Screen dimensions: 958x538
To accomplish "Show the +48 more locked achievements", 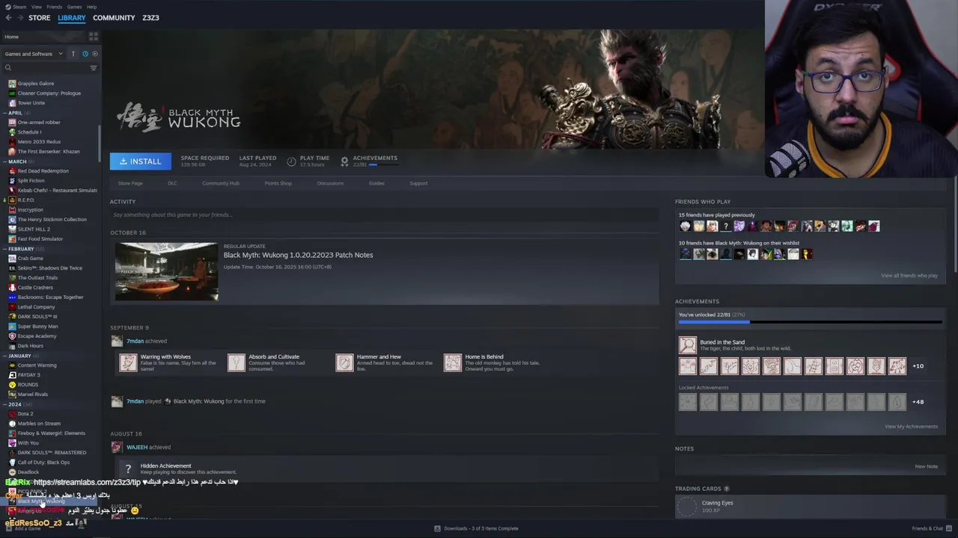I will pyautogui.click(x=918, y=402).
